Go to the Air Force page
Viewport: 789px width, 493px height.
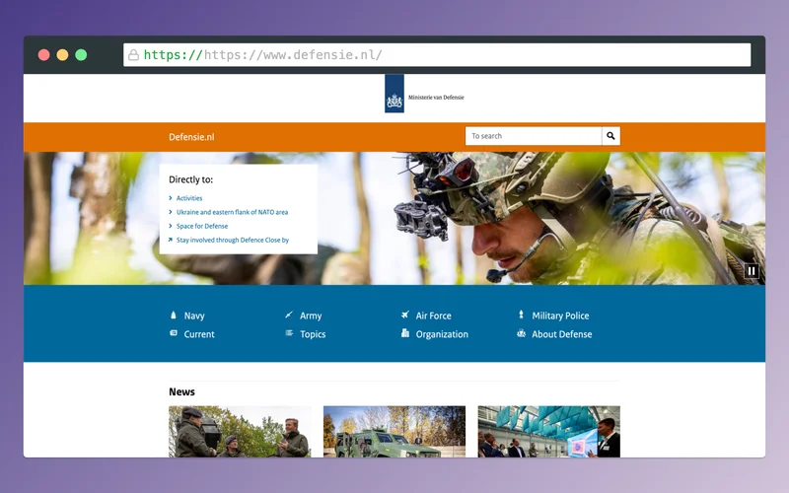[433, 316]
